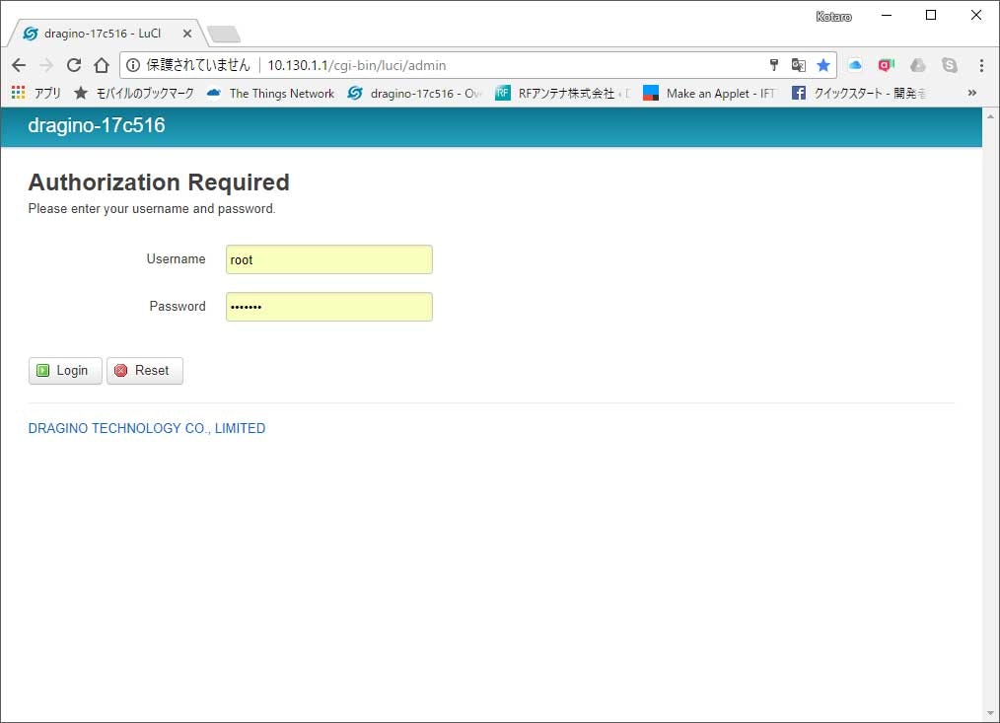Click the forward navigation arrow
The height and width of the screenshot is (723, 1000).
coord(46,65)
